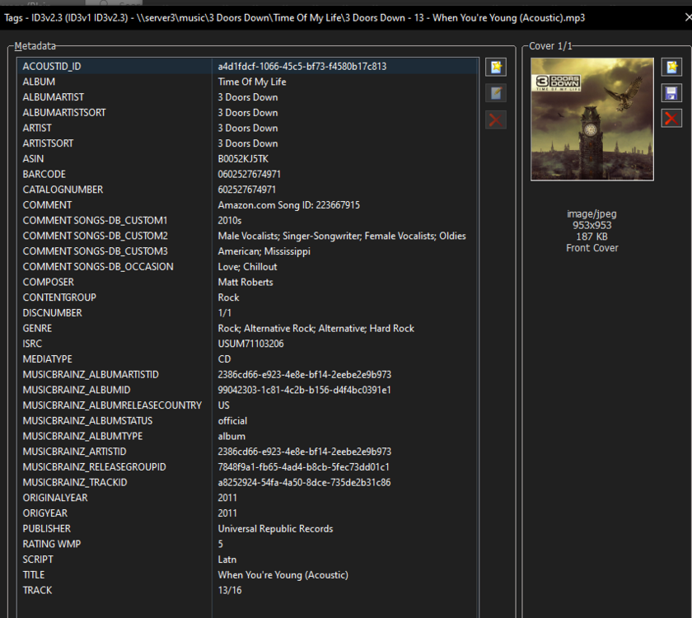692x618 pixels.
Task: Click the ARTIST field name
Action: point(37,128)
